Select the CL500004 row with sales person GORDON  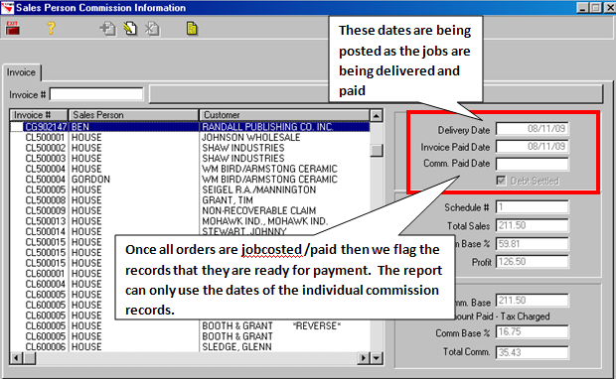(190, 180)
